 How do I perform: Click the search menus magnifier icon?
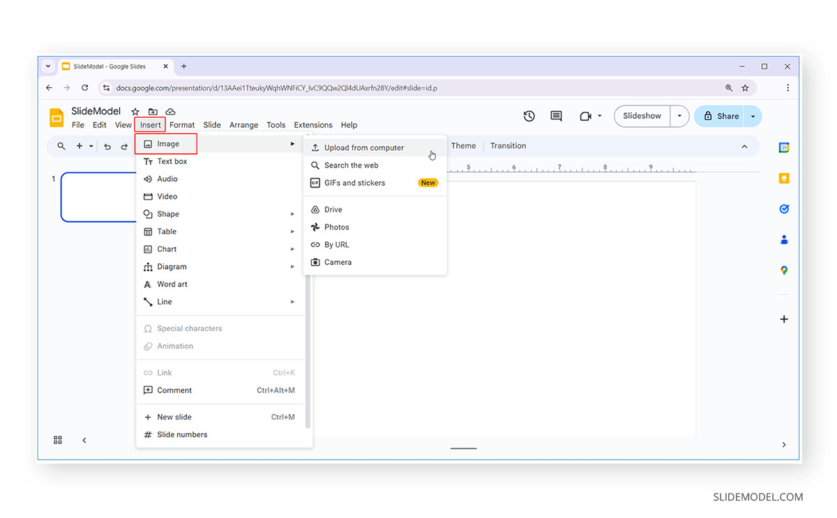(61, 146)
